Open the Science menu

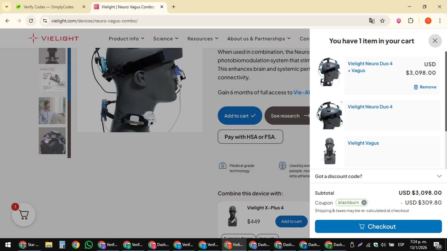coord(166,39)
